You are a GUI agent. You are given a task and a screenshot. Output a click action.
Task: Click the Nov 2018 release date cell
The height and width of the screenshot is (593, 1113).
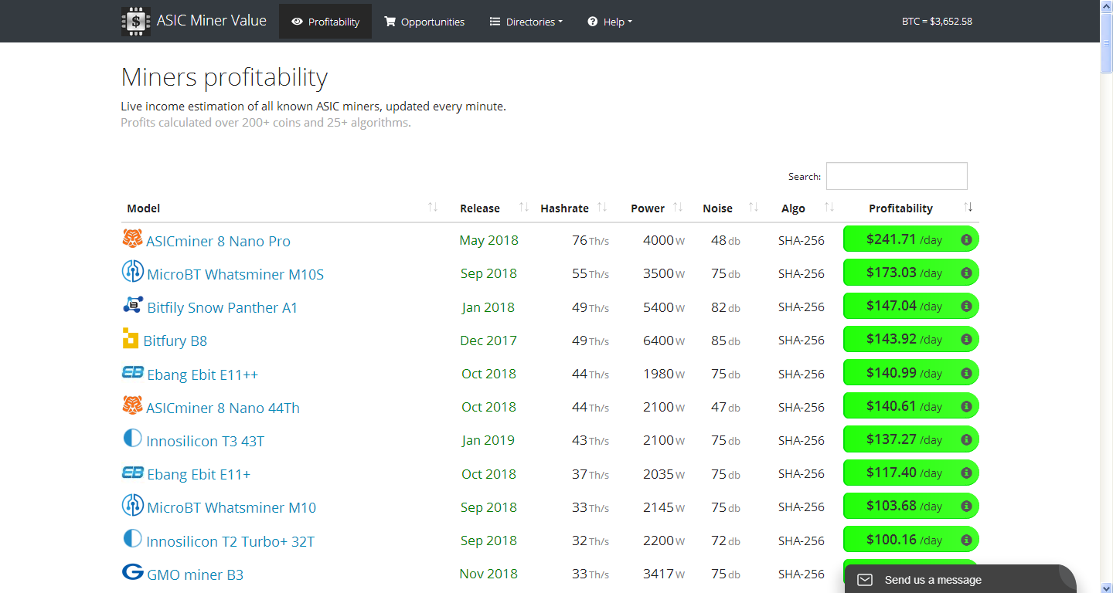pos(488,574)
